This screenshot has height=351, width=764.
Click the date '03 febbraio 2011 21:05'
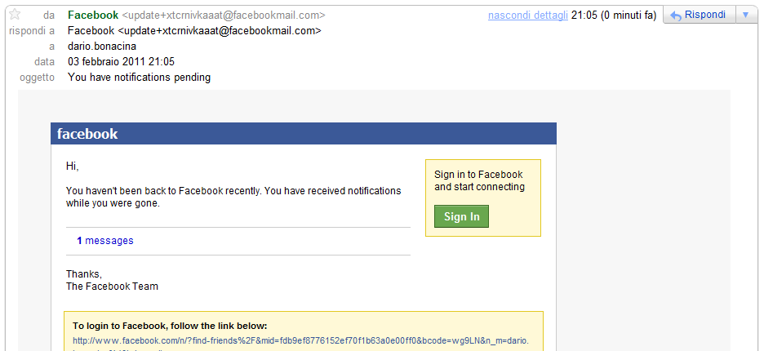(x=121, y=62)
